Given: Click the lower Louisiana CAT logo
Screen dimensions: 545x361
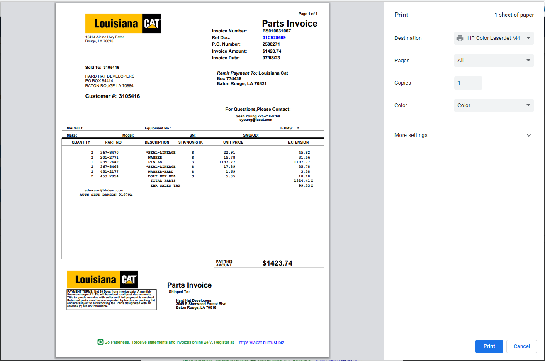Looking at the screenshot, I should 102,280.
